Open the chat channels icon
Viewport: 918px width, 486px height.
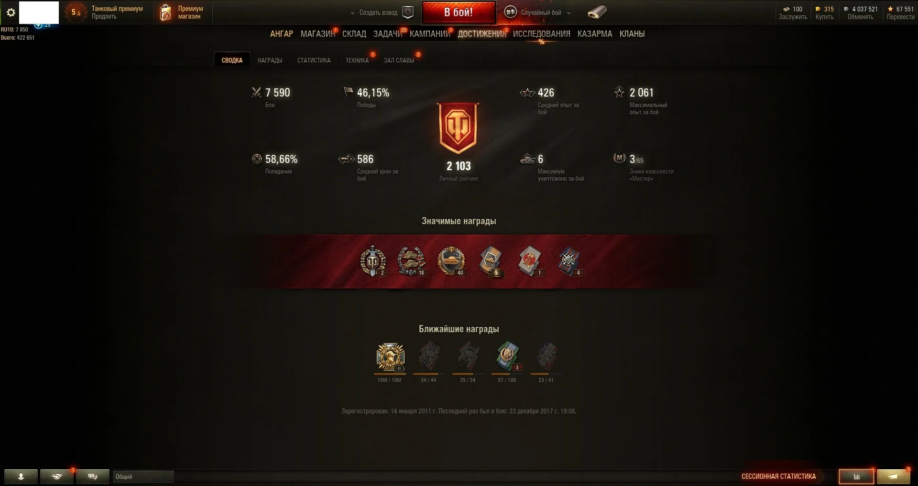pyautogui.click(x=93, y=476)
